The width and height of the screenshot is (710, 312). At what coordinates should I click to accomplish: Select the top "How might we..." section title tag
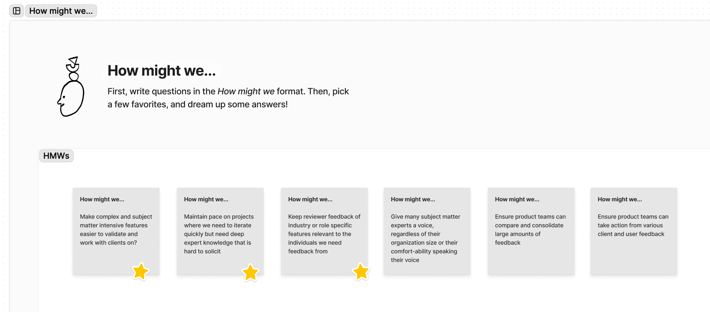coord(61,11)
